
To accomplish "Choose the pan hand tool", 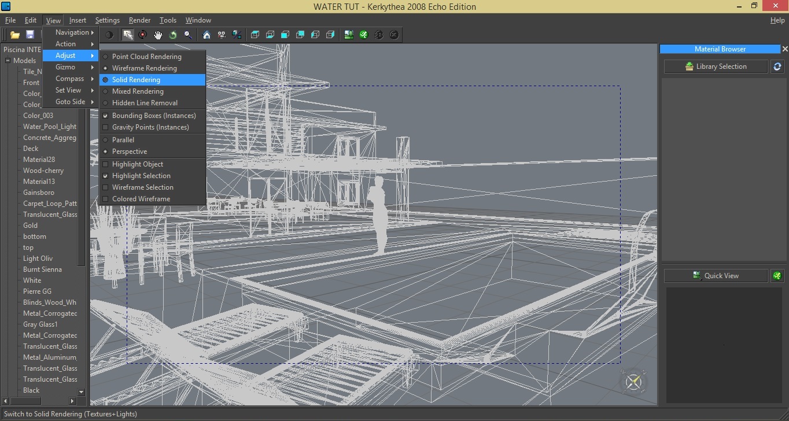I will coord(157,35).
